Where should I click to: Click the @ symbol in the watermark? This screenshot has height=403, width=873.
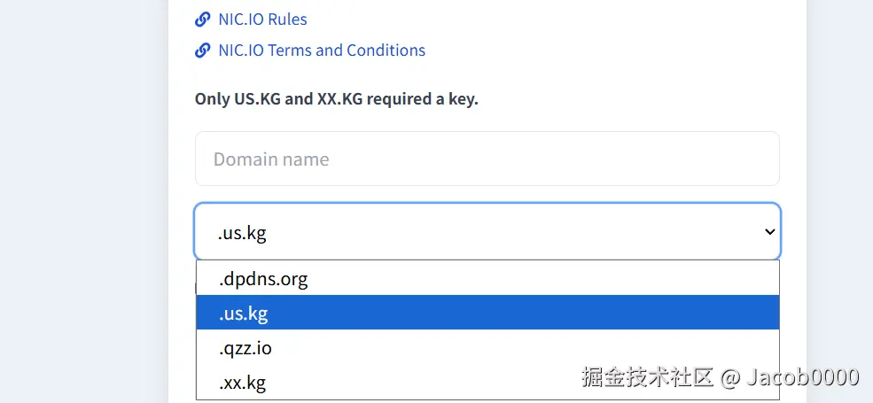tap(729, 378)
